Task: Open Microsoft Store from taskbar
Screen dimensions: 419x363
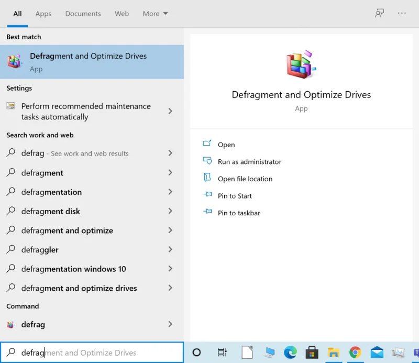Action: point(312,353)
